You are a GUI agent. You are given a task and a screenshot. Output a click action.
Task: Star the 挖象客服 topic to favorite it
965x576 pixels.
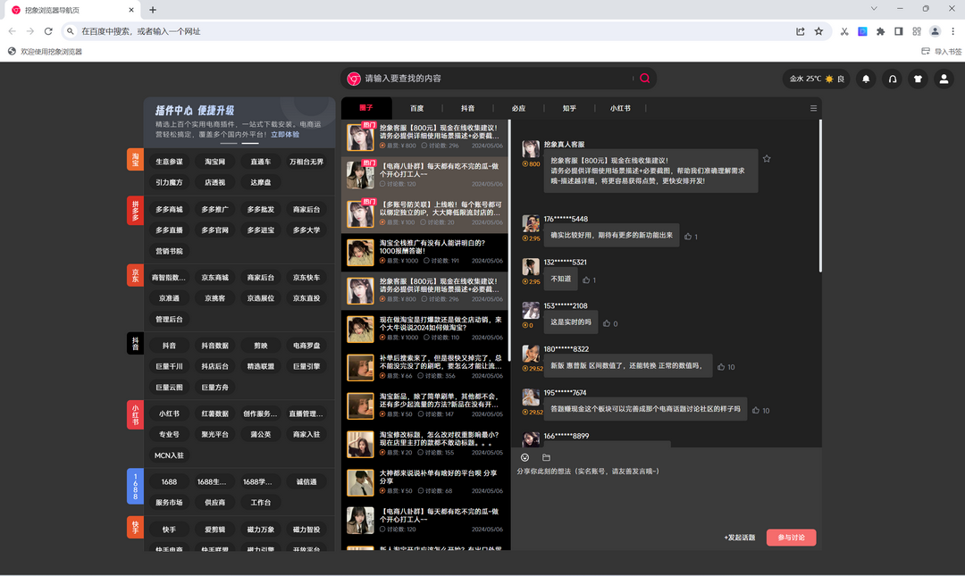click(767, 158)
